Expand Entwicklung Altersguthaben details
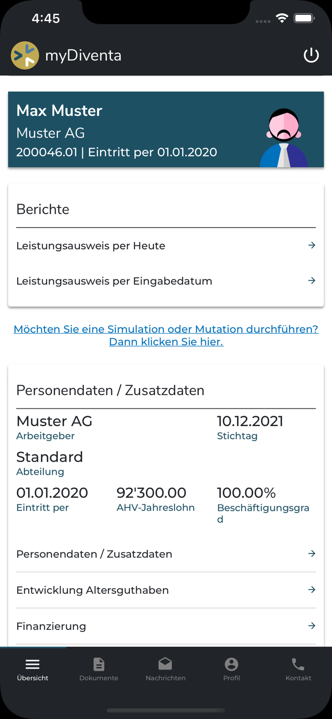This screenshot has height=719, width=332. coord(166,590)
